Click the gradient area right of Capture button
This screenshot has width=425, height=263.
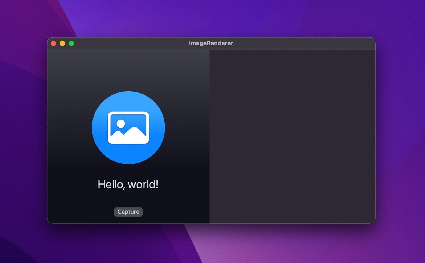point(176,212)
